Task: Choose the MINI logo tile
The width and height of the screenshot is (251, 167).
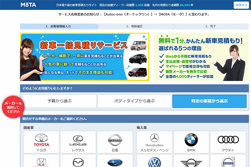Action: 191,161
